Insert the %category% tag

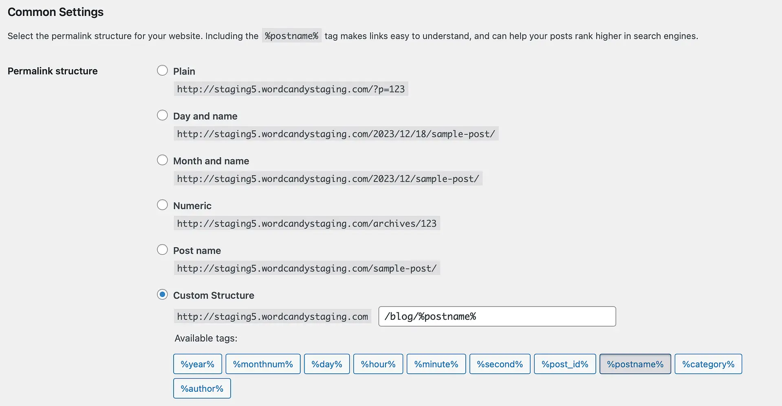(708, 364)
